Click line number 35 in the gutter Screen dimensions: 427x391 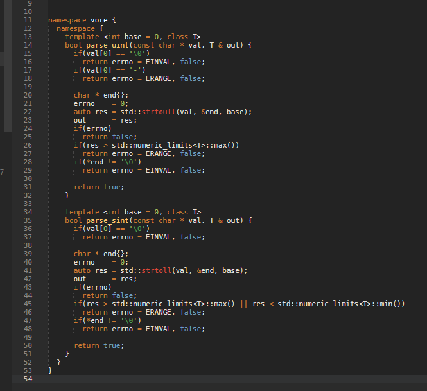click(27, 220)
